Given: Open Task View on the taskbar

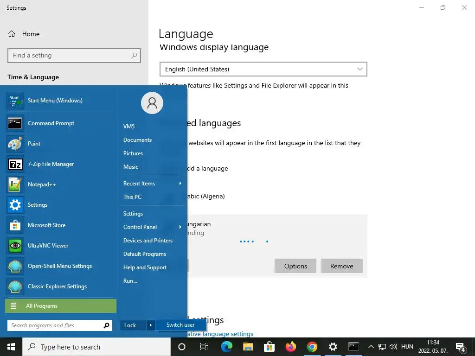Looking at the screenshot, I should [x=204, y=347].
